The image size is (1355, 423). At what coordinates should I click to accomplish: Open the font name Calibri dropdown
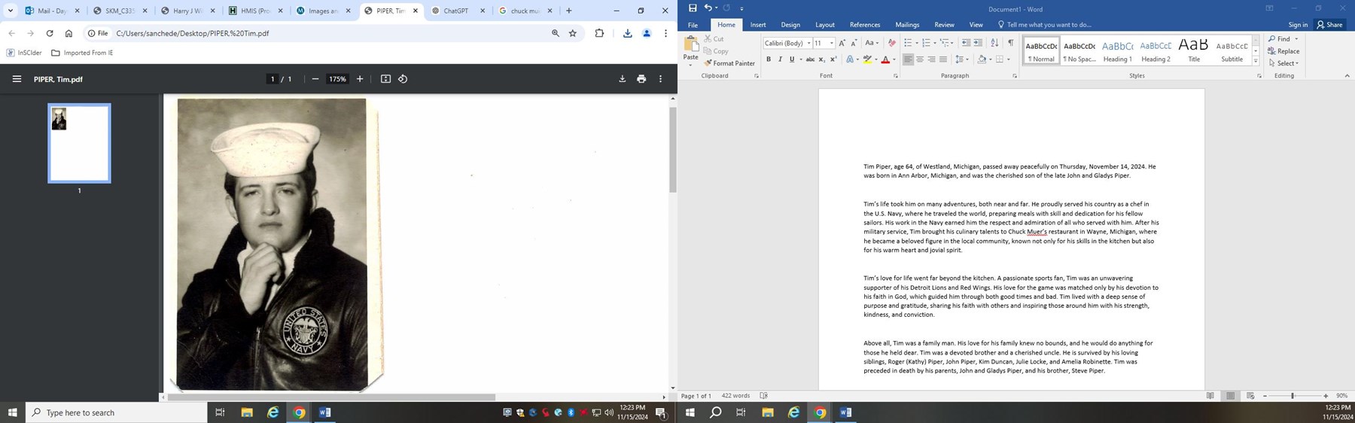pyautogui.click(x=808, y=44)
